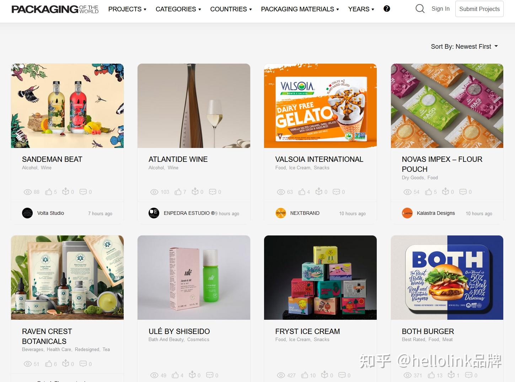Click the Kalastra Designs avatar icon

(407, 213)
